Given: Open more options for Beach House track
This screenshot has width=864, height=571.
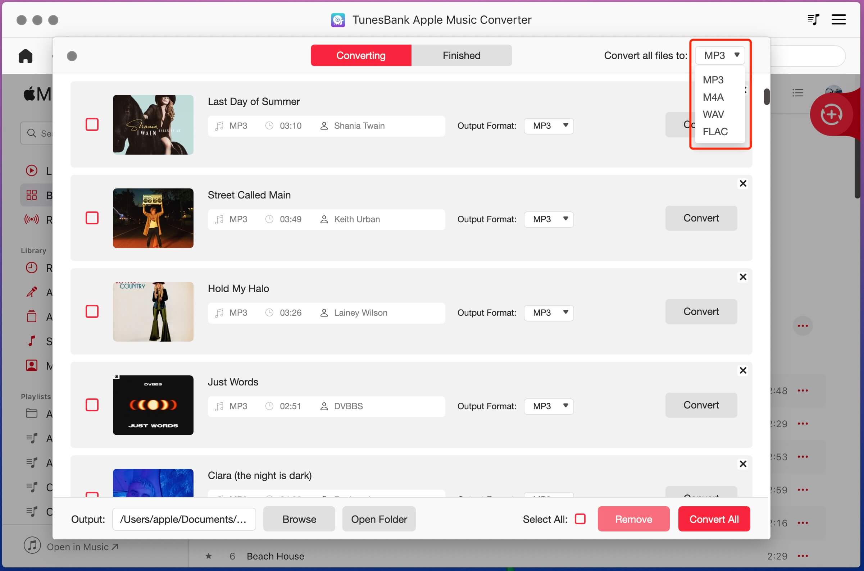Looking at the screenshot, I should pos(802,556).
